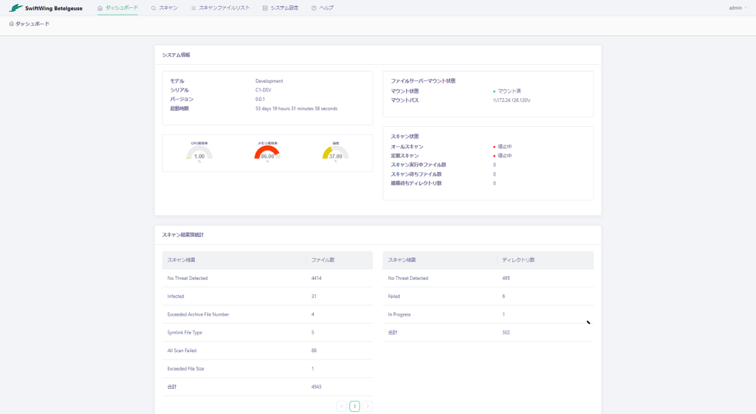Click the ダッシュボード breadcrumb link
756x414 pixels.
pyautogui.click(x=32, y=24)
